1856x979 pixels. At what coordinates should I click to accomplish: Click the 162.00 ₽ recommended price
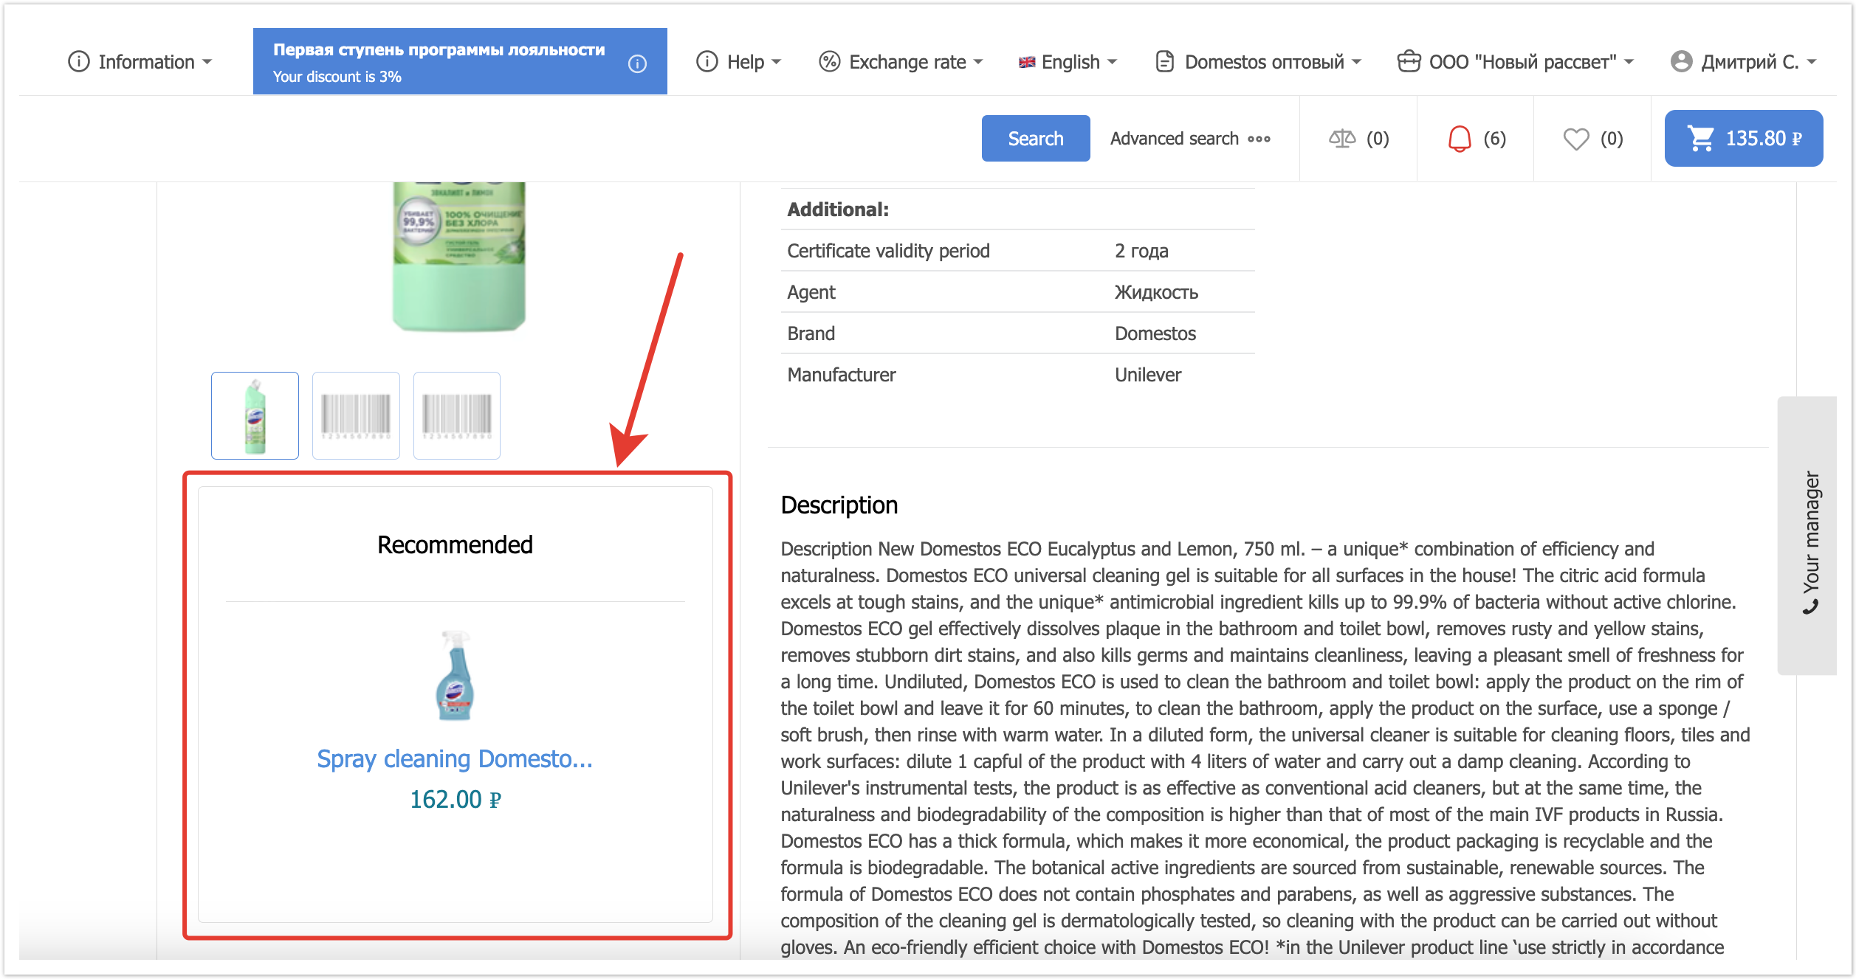456,800
